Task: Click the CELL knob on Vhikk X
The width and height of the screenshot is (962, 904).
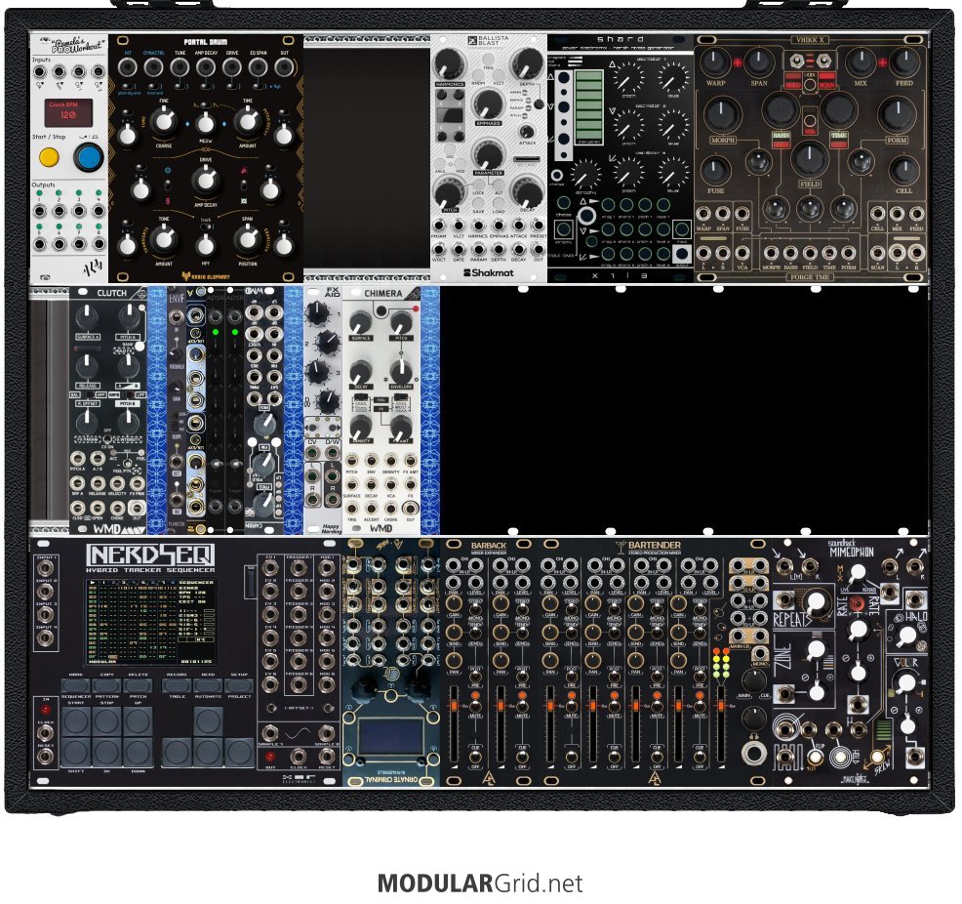Action: coord(903,170)
